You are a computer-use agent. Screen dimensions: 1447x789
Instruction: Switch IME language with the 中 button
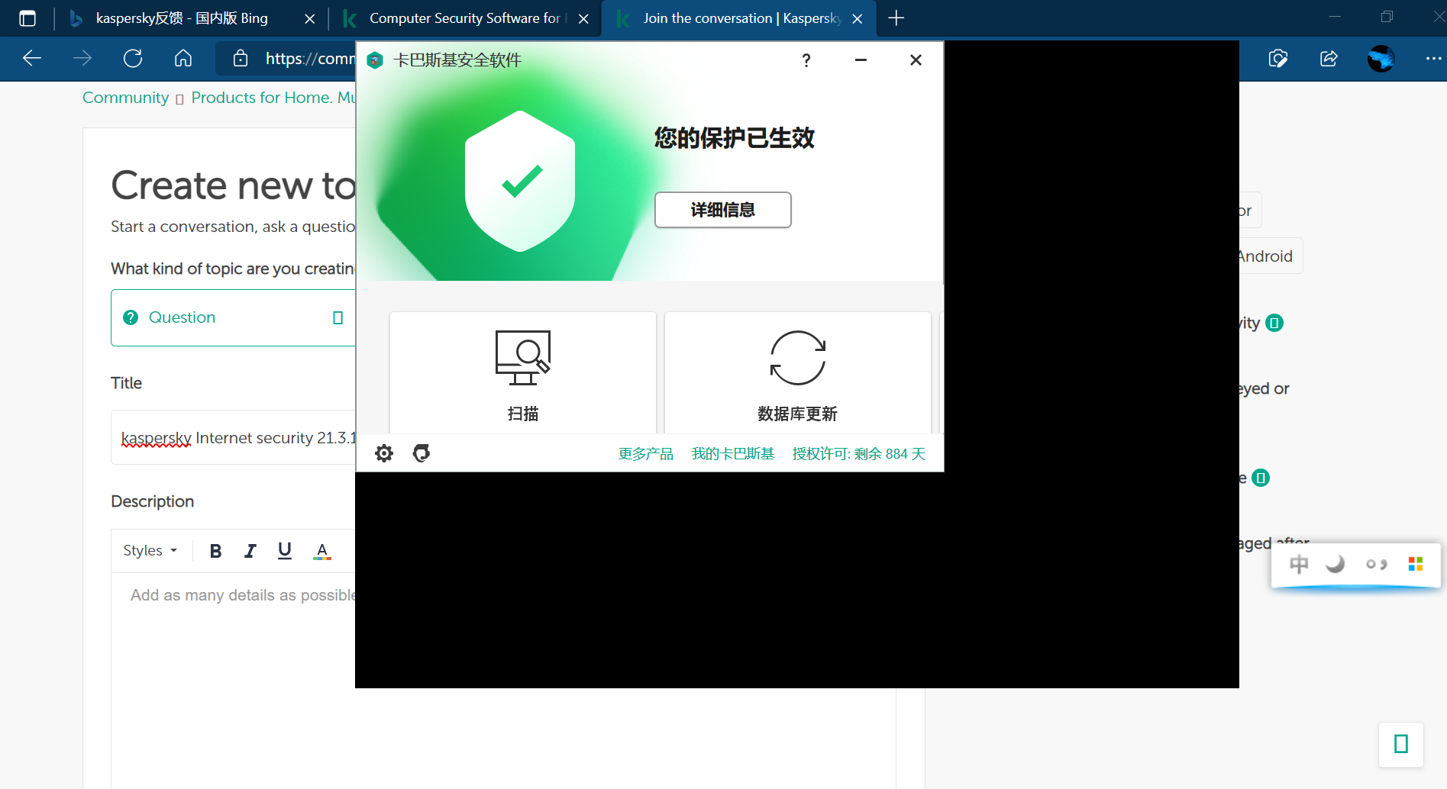[1299, 564]
